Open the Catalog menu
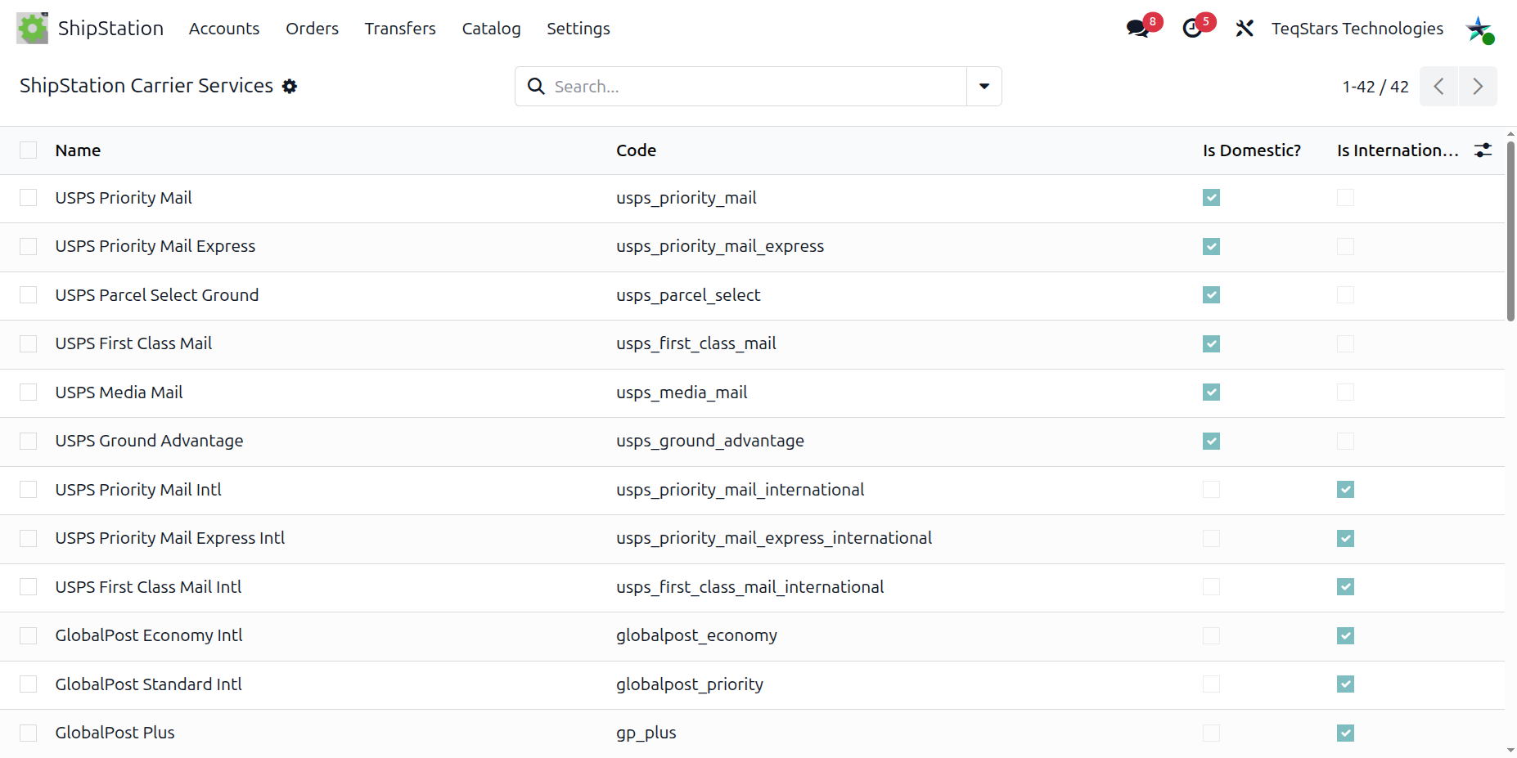Screen dimensions: 1517x758 point(491,29)
